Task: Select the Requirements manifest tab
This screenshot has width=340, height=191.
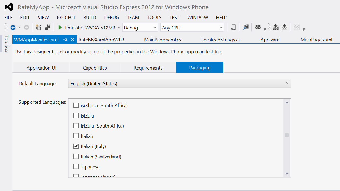Action: 148,68
